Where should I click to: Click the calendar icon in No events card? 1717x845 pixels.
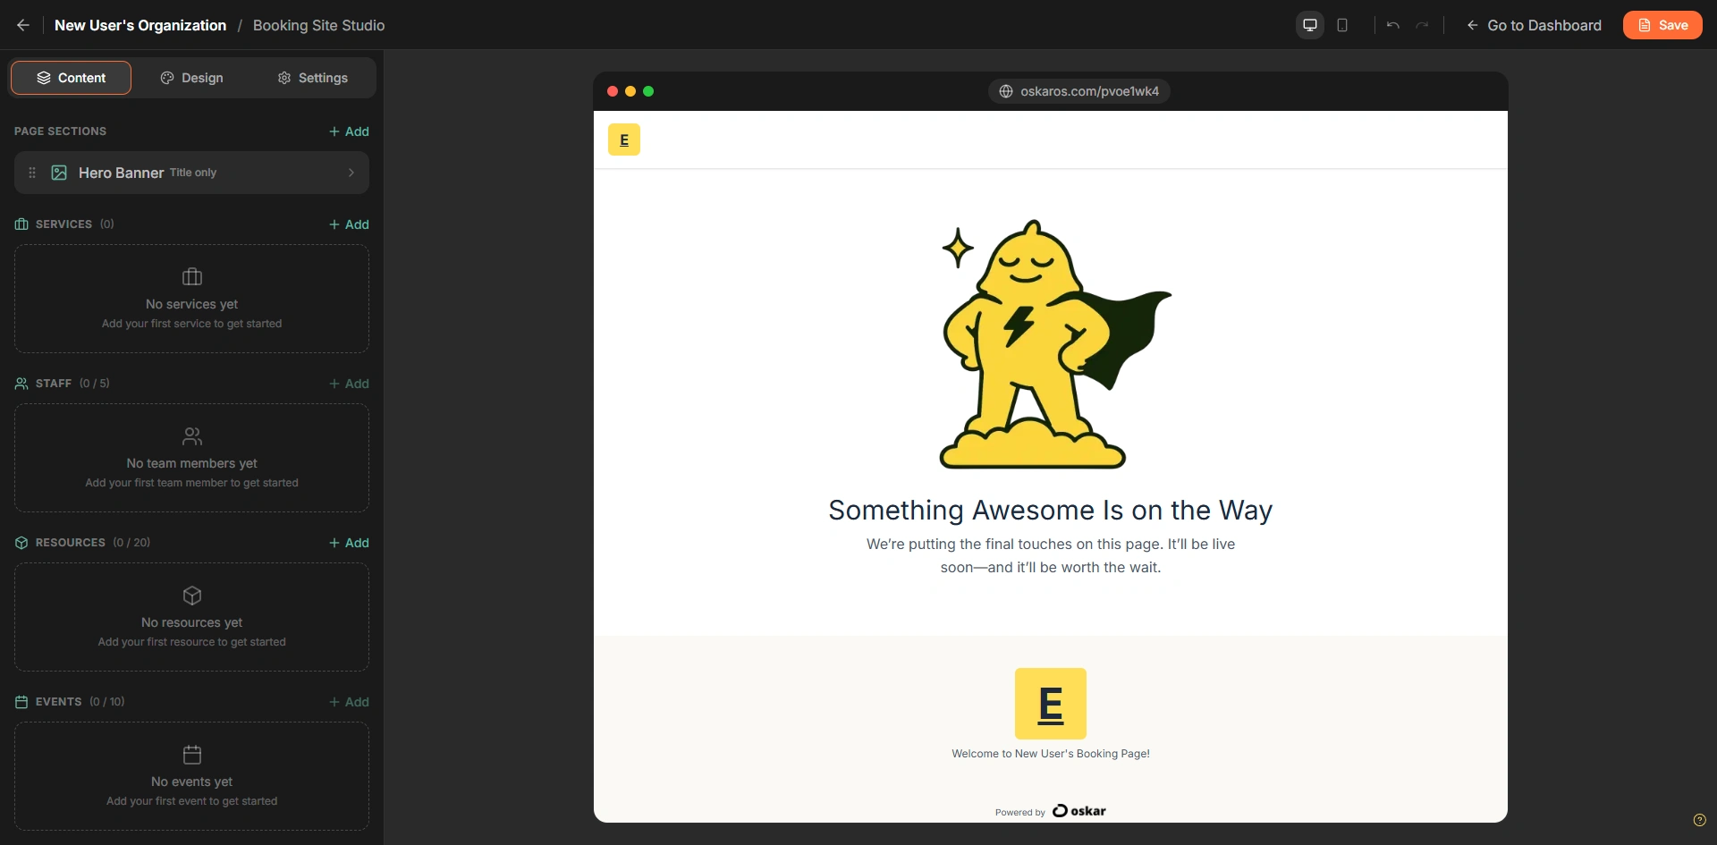tap(192, 755)
